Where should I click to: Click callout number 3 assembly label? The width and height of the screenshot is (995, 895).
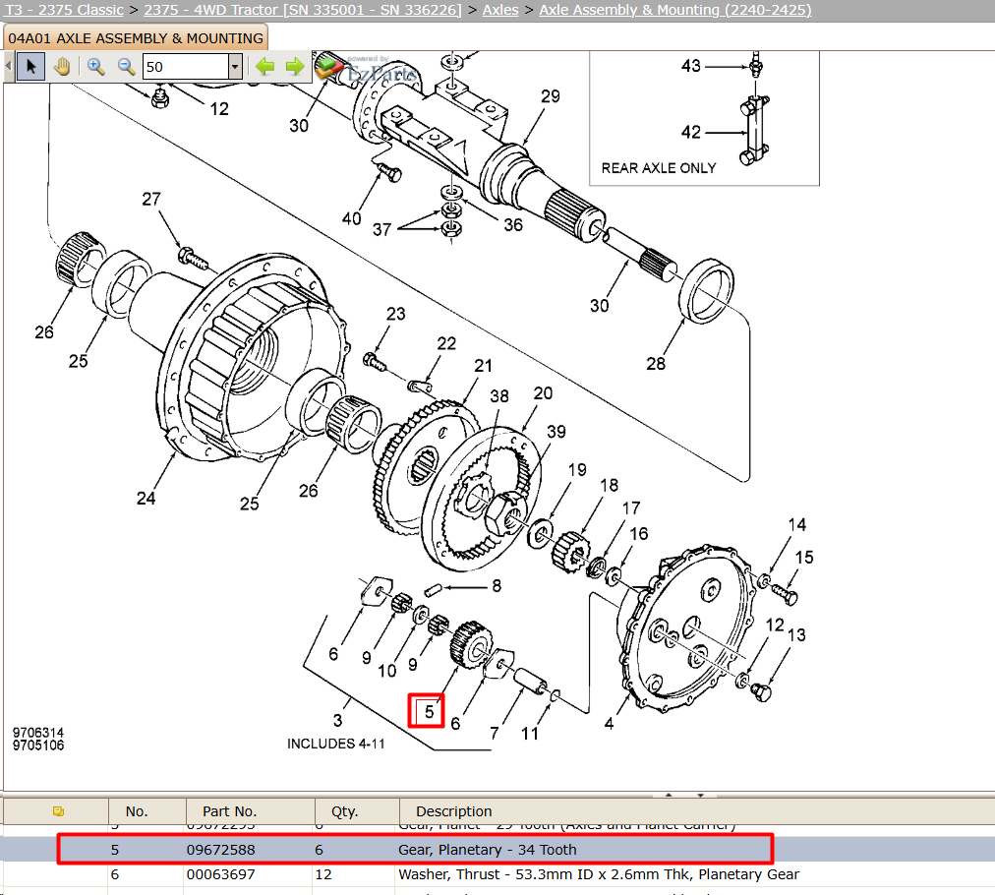(337, 721)
